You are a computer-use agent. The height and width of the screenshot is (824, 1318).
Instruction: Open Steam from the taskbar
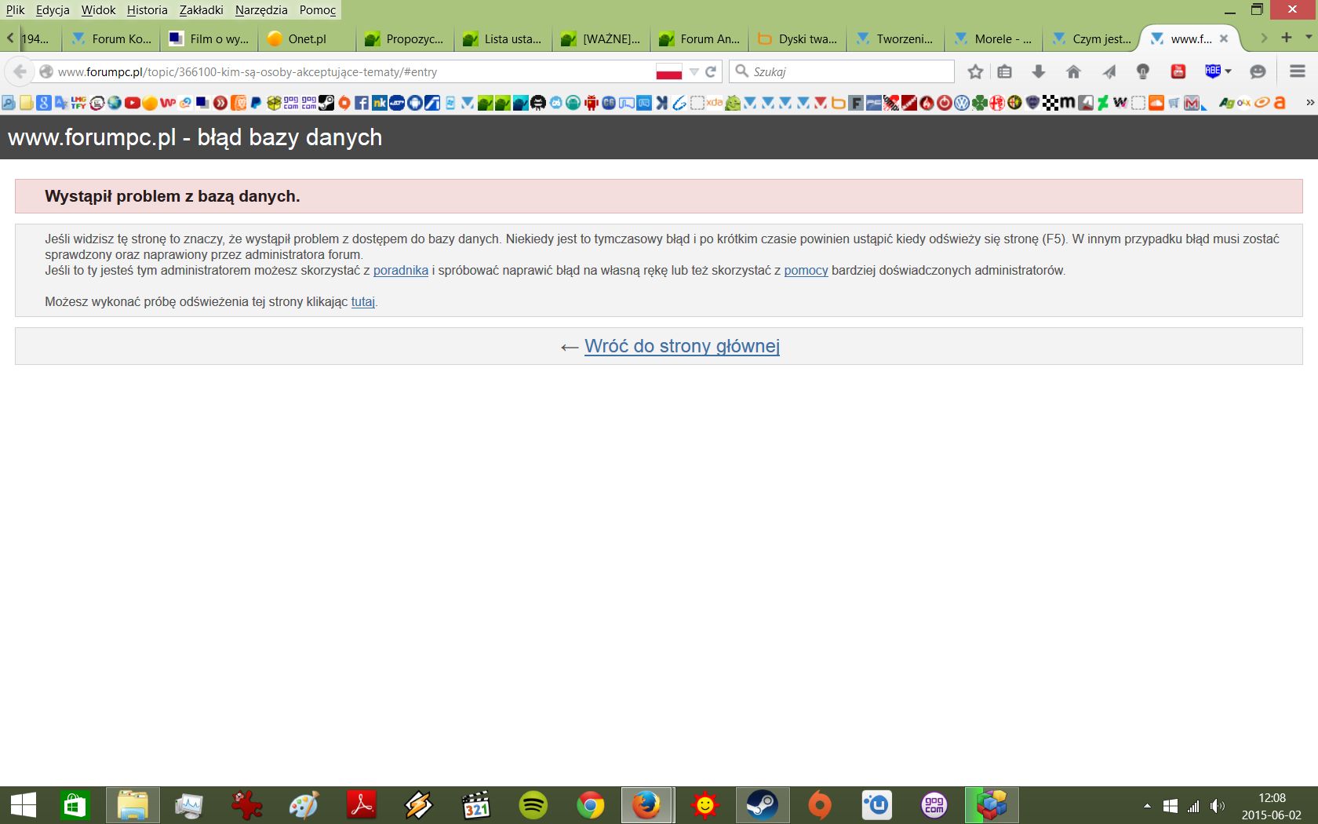[761, 805]
